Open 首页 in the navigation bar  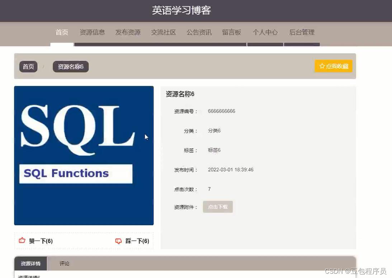tap(61, 32)
